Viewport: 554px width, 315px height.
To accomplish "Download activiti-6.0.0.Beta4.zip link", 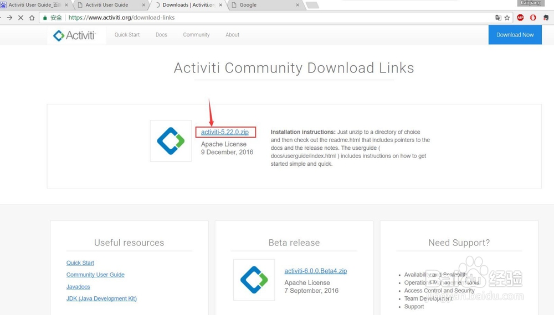I will (316, 271).
